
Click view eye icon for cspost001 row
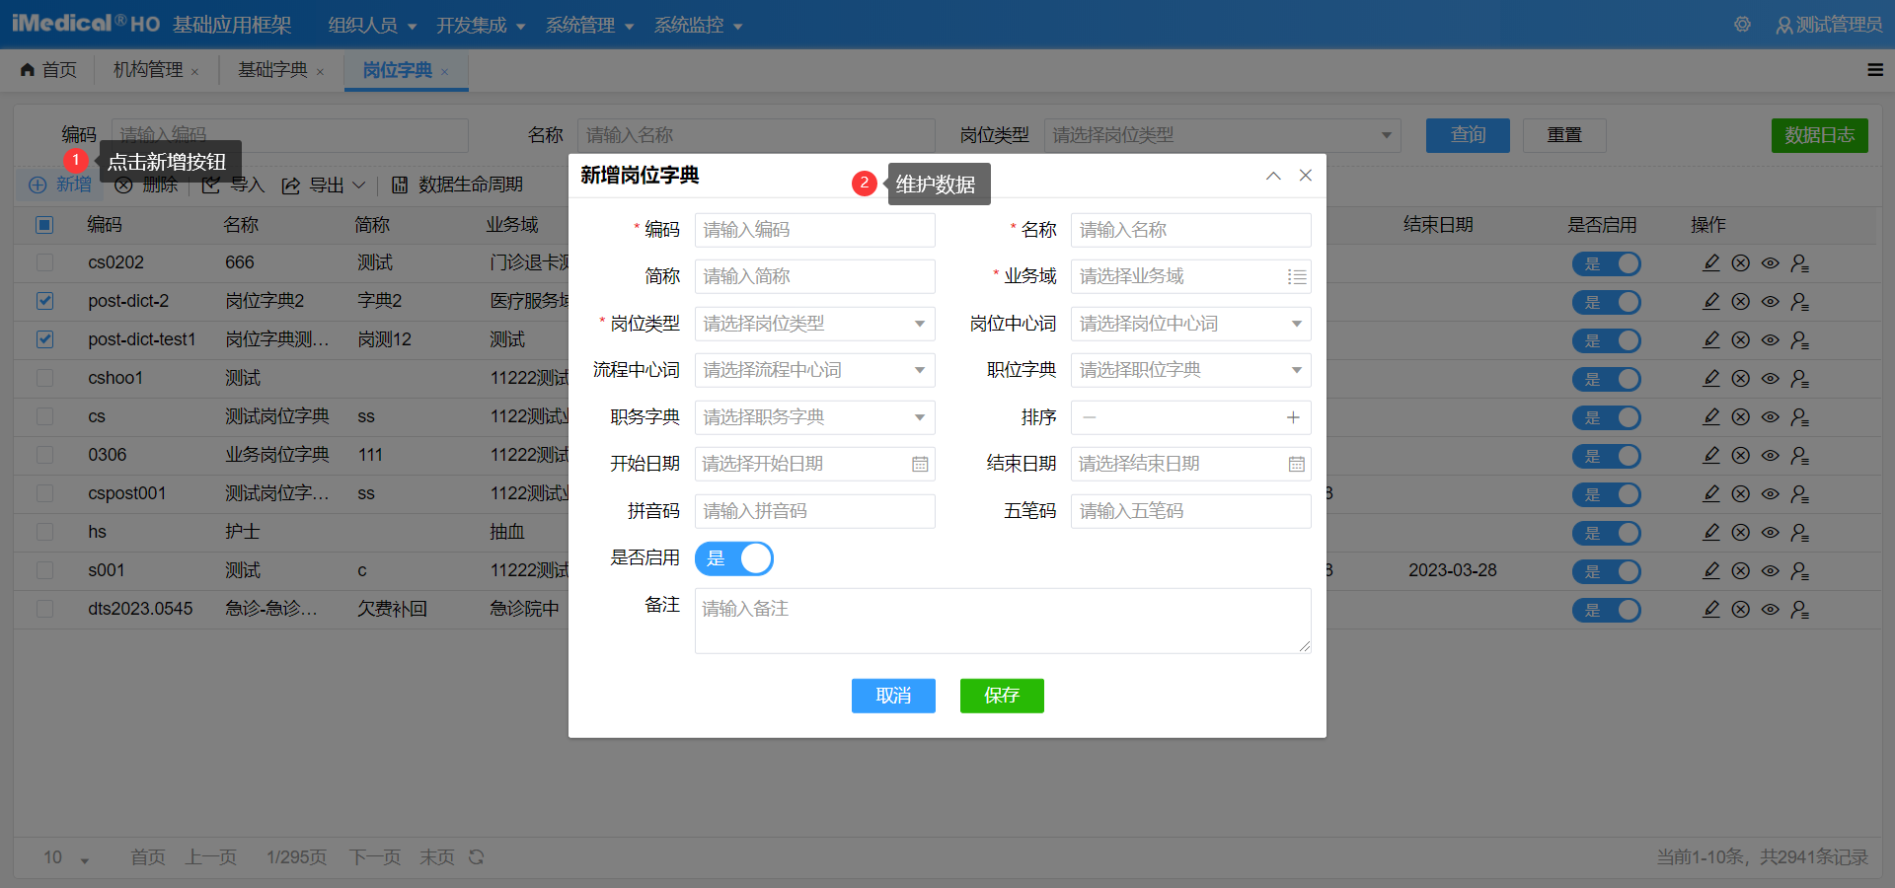1771,494
